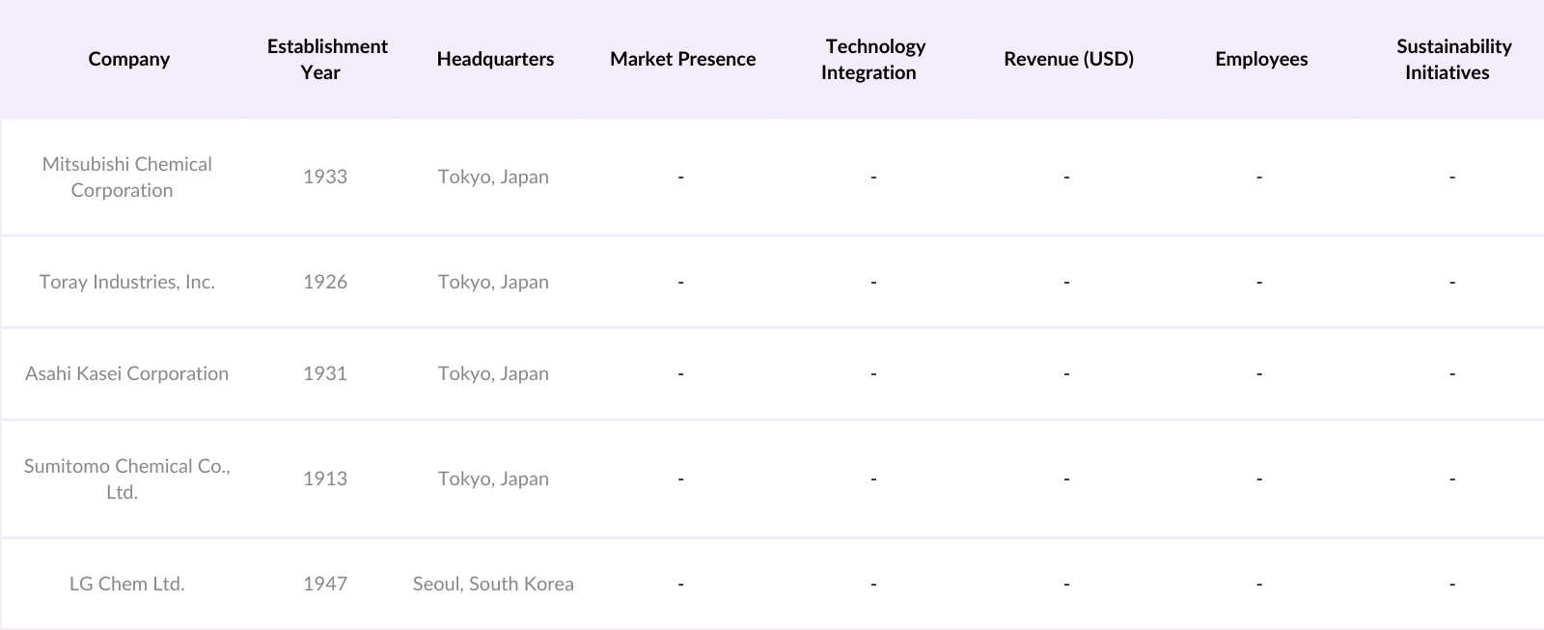Screen dimensions: 1544x630
Task: Click Market Presence dash in Mitsubishi row
Action: click(x=680, y=177)
